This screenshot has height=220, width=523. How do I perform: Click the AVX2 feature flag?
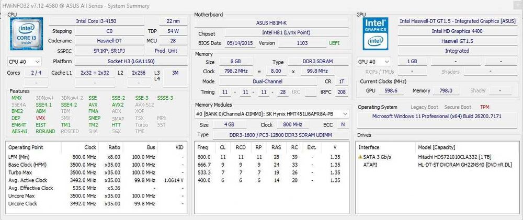coord(118,105)
